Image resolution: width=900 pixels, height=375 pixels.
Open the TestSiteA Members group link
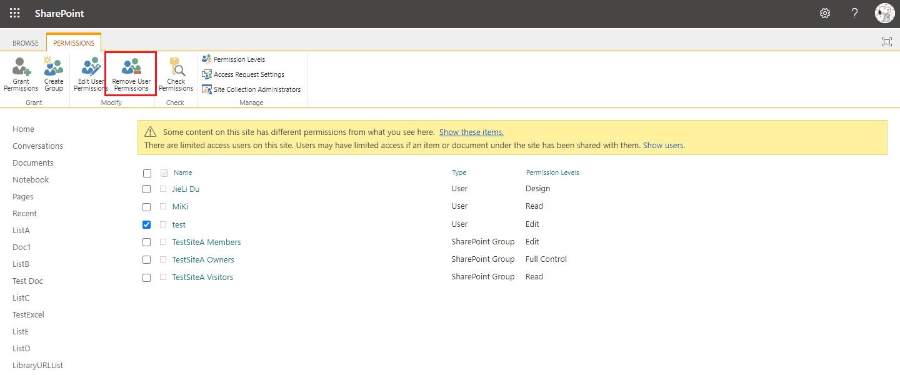pyautogui.click(x=206, y=242)
